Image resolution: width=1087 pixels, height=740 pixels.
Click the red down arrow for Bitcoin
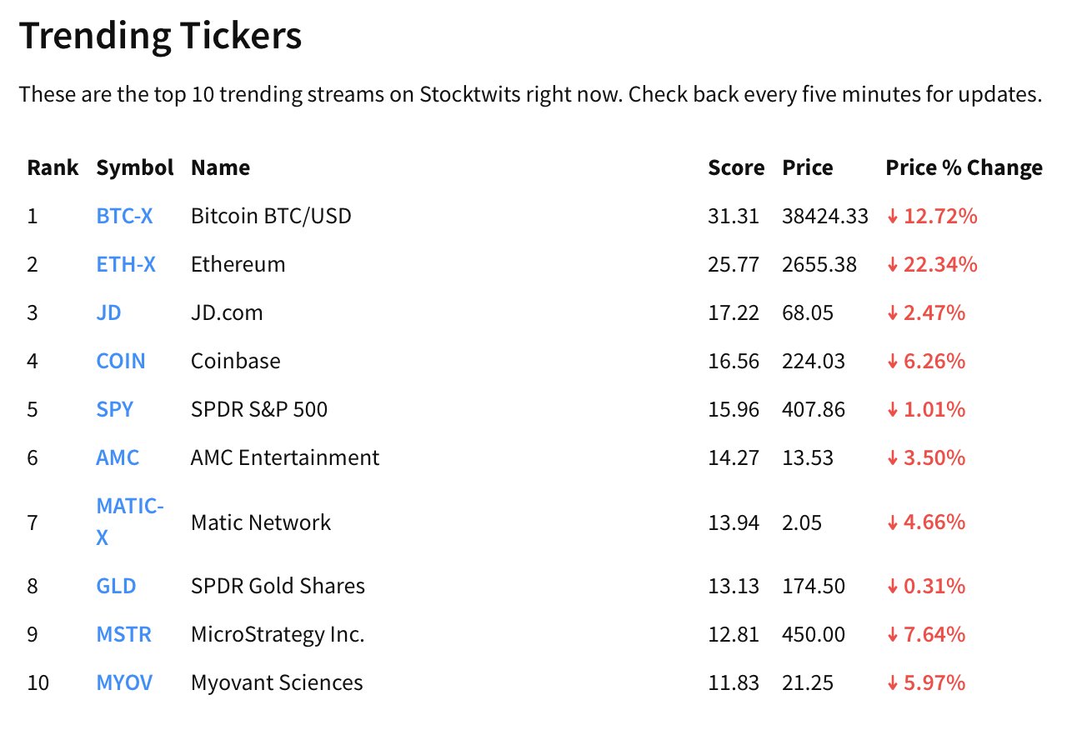pos(892,217)
